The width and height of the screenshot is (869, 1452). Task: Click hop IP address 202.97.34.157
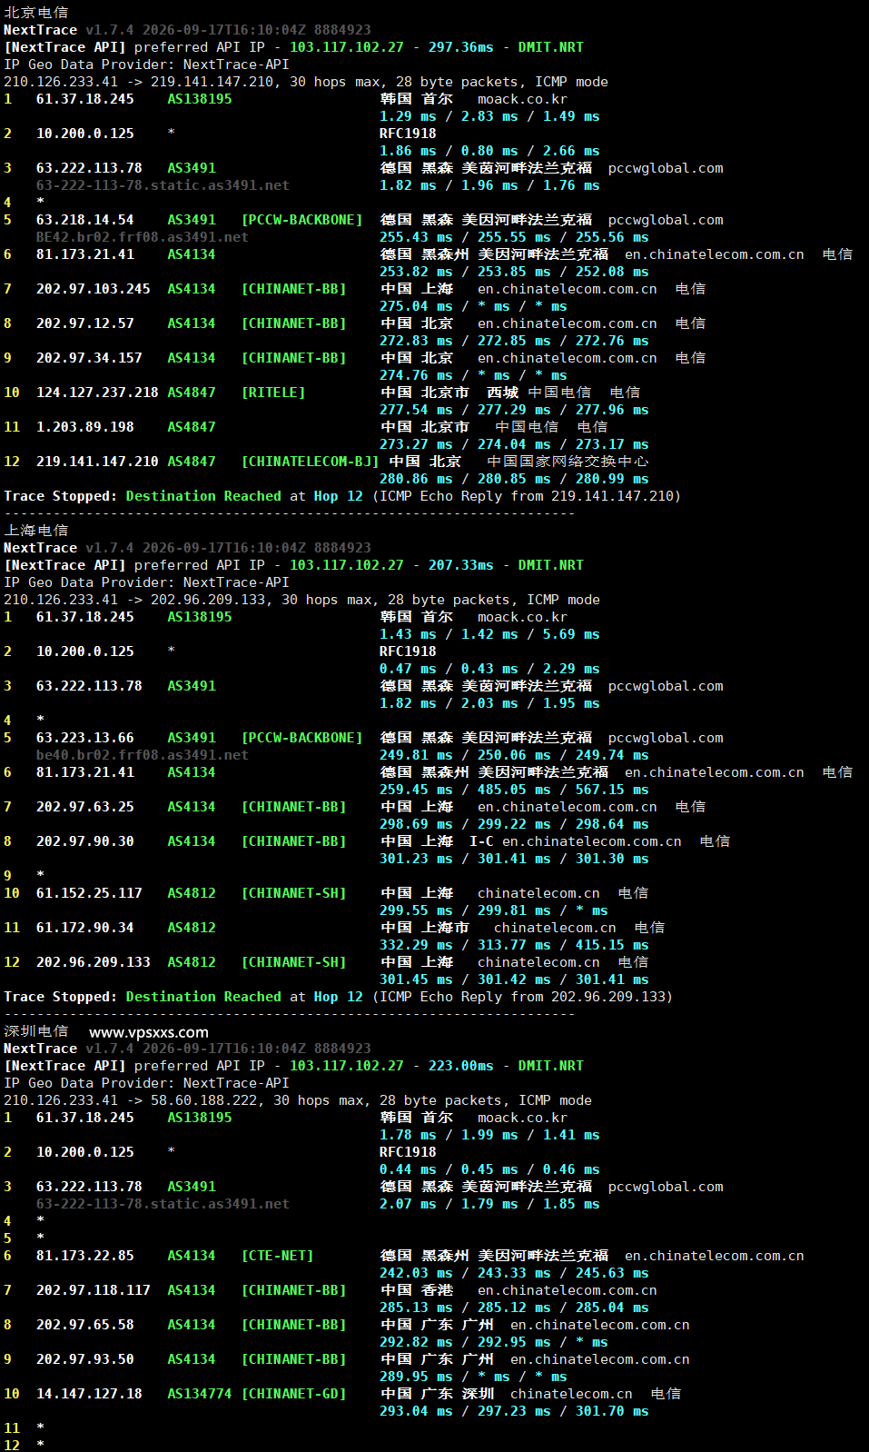point(89,358)
